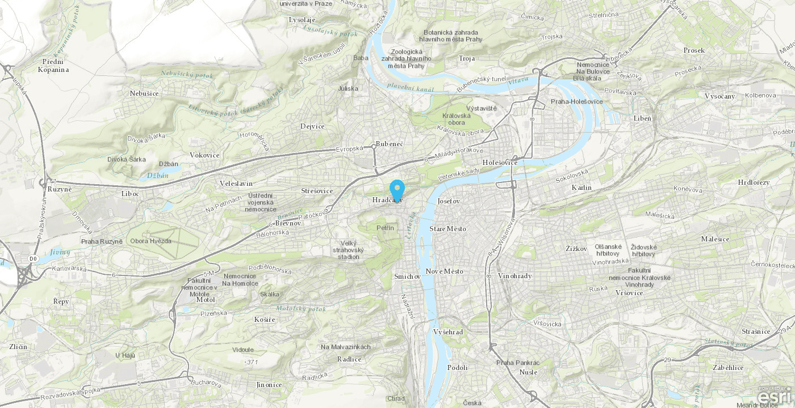Click the 5-M route shield above Motol

pyautogui.click(x=210, y=274)
